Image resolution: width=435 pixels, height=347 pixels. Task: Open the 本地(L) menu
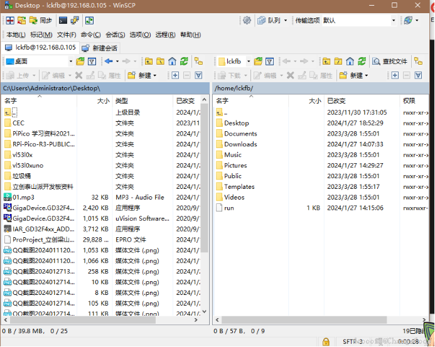[x=16, y=35]
